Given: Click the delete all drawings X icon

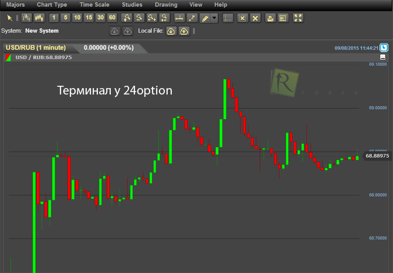Looking at the screenshot, I should pyautogui.click(x=255, y=18).
